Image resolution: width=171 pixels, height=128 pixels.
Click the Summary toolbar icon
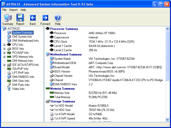click(8, 18)
